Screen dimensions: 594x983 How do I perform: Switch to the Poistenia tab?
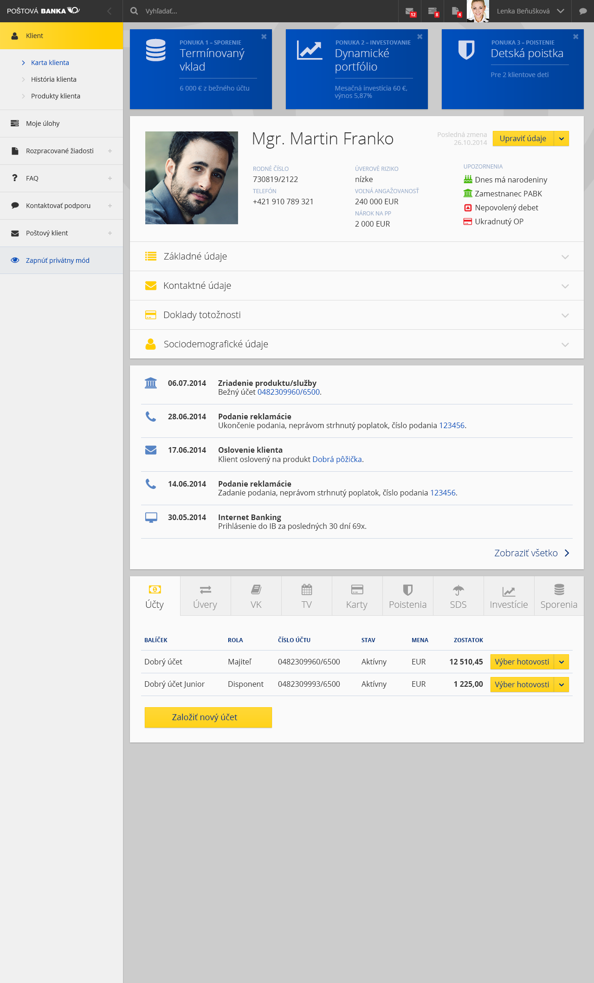point(408,596)
